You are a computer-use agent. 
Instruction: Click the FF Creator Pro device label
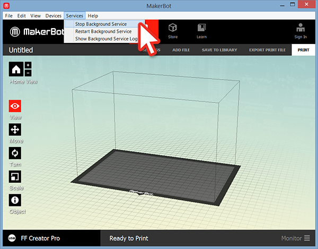pos(40,238)
